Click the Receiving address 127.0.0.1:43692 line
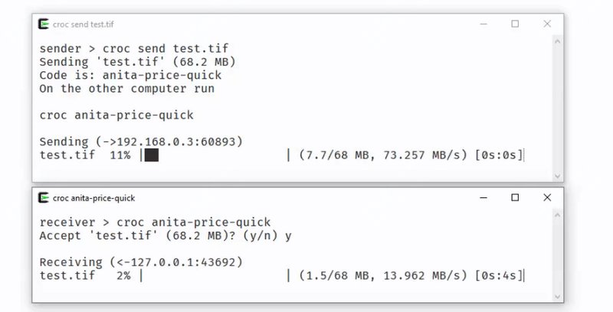This screenshot has width=613, height=312. point(140,262)
